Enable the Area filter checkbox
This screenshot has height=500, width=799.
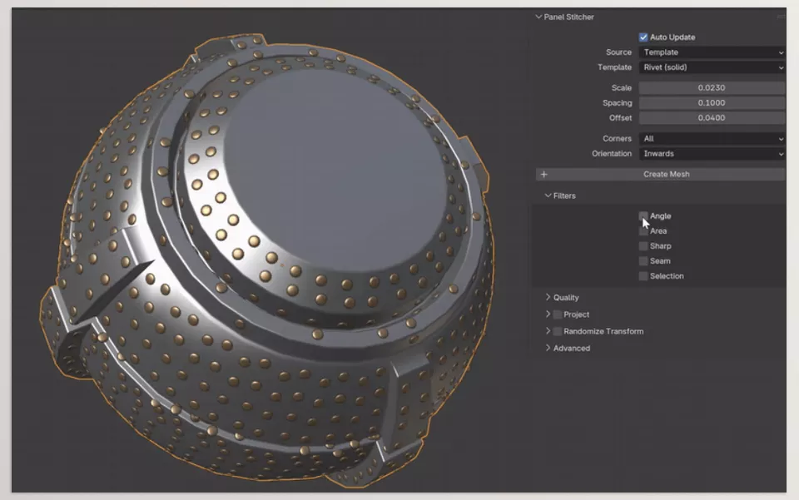pos(643,231)
